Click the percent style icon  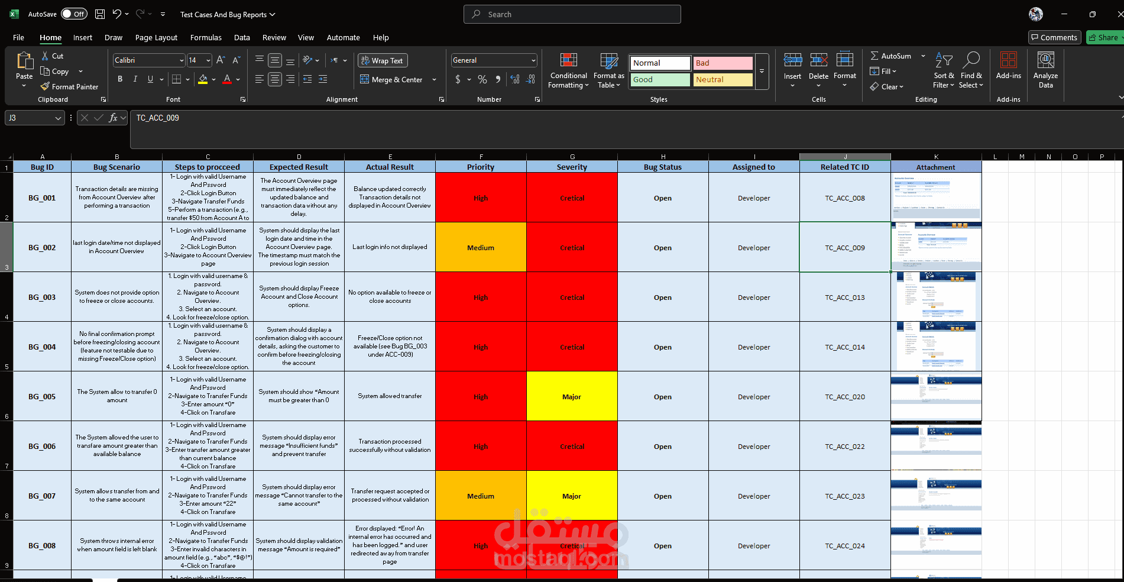[x=482, y=79]
